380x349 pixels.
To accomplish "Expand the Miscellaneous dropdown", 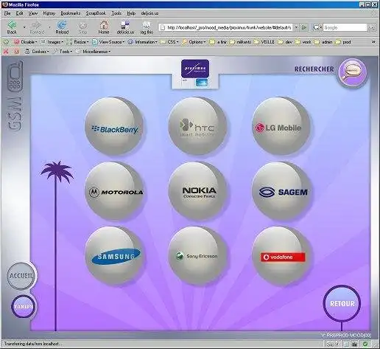I will (94, 52).
